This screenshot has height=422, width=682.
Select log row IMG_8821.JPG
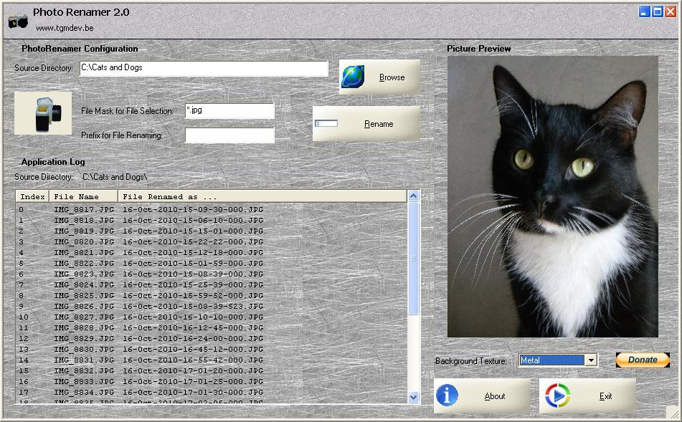(x=212, y=252)
